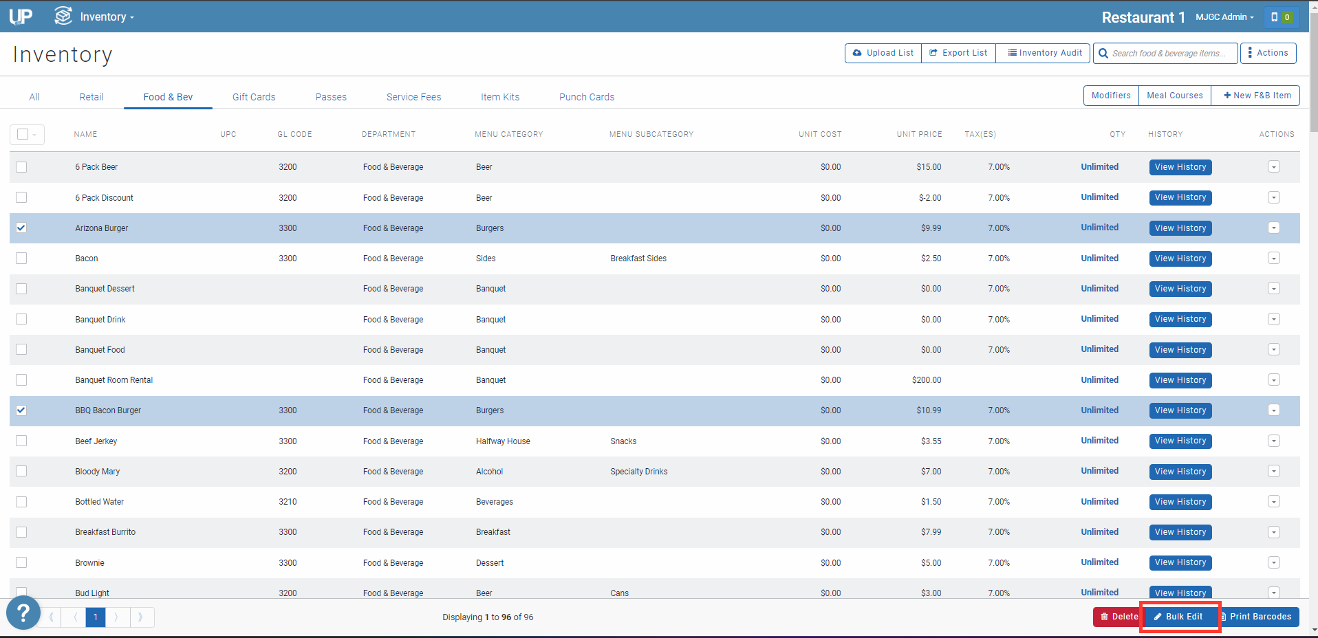Expand the MJGC Admin user menu
The width and height of the screenshot is (1318, 638).
(1224, 17)
